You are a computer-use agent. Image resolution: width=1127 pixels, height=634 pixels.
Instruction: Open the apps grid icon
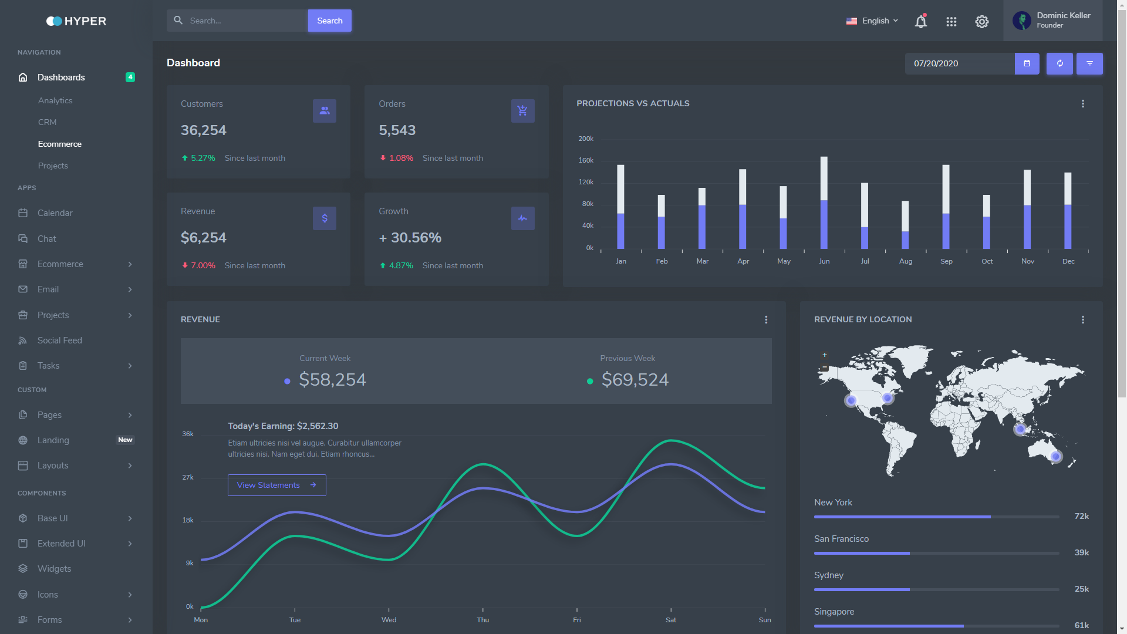(x=951, y=22)
